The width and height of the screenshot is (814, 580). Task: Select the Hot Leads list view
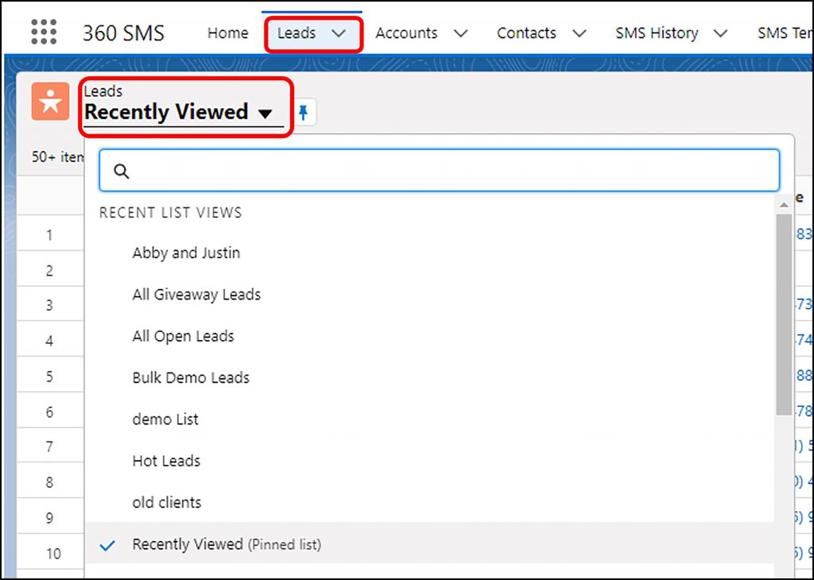(x=165, y=461)
